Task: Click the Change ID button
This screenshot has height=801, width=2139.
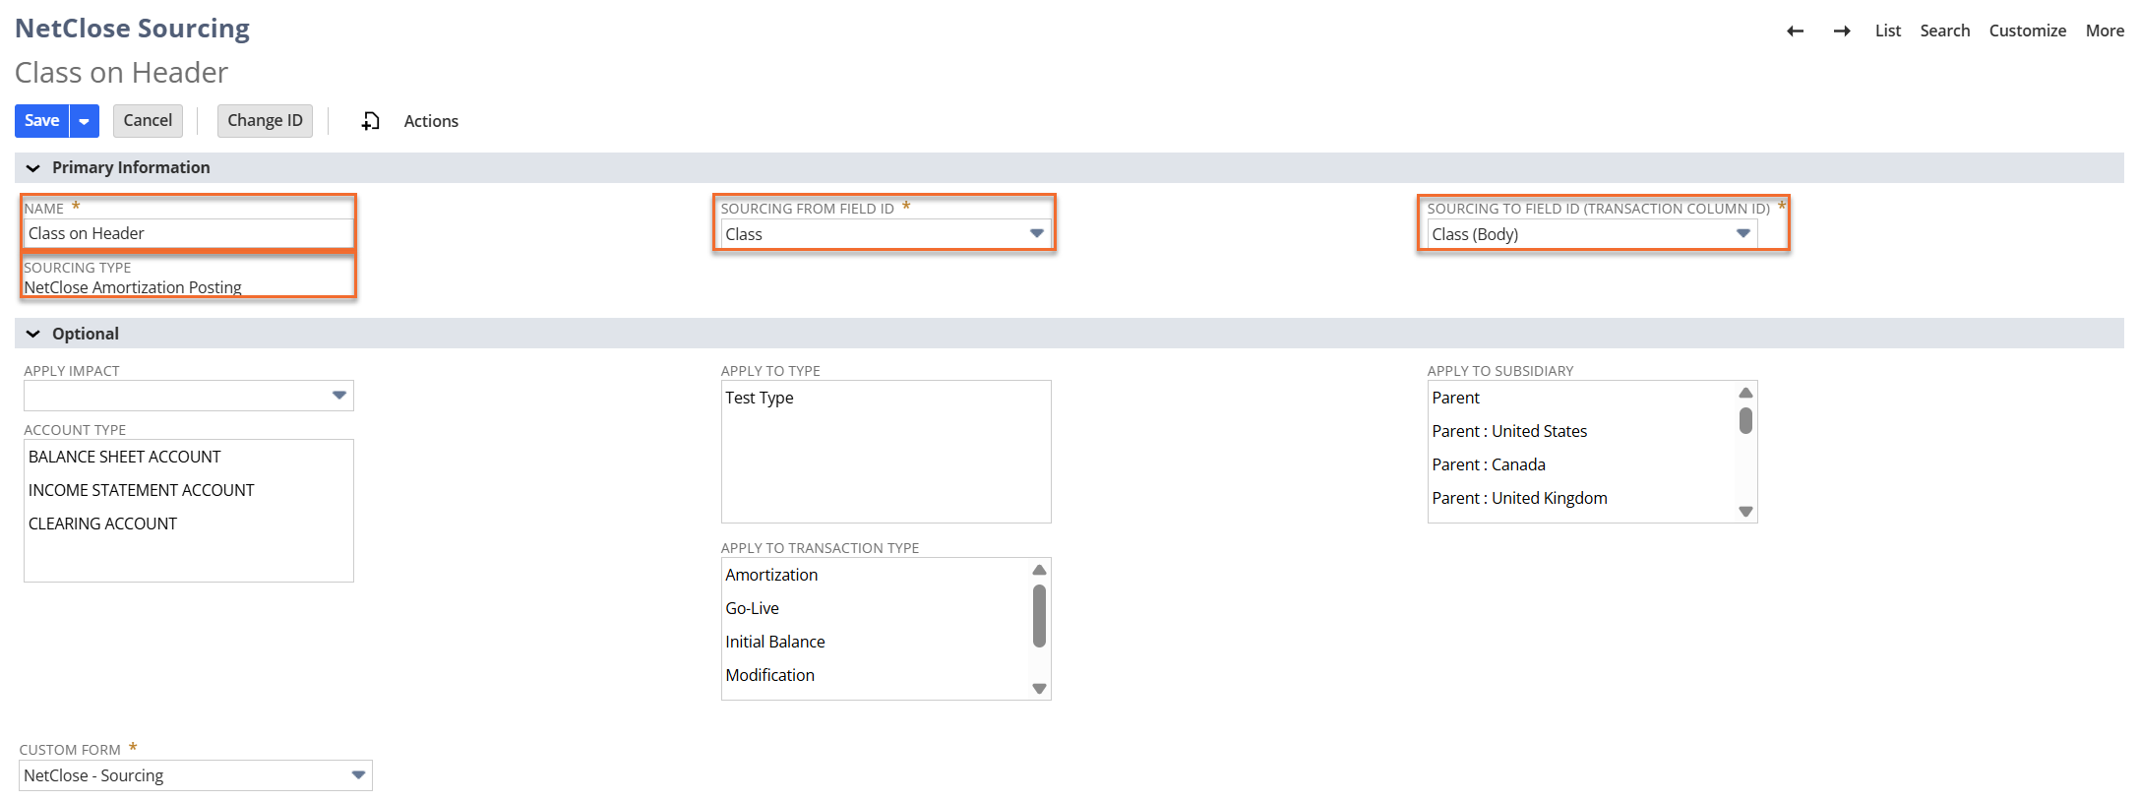Action: [265, 121]
